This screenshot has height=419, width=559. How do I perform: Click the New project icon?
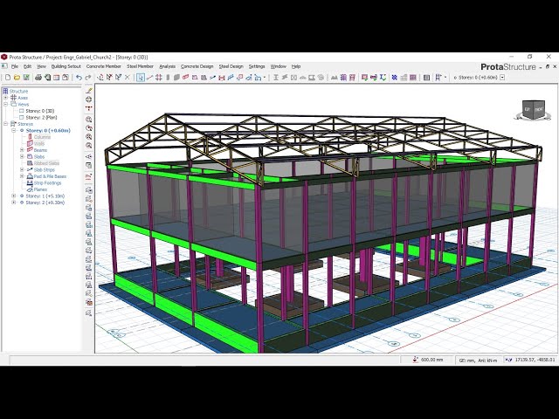tap(8, 78)
